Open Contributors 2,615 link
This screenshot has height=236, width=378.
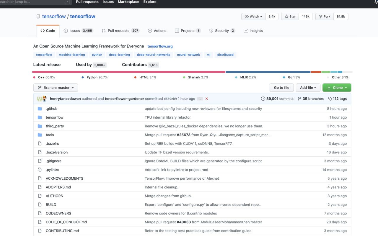[x=140, y=65]
